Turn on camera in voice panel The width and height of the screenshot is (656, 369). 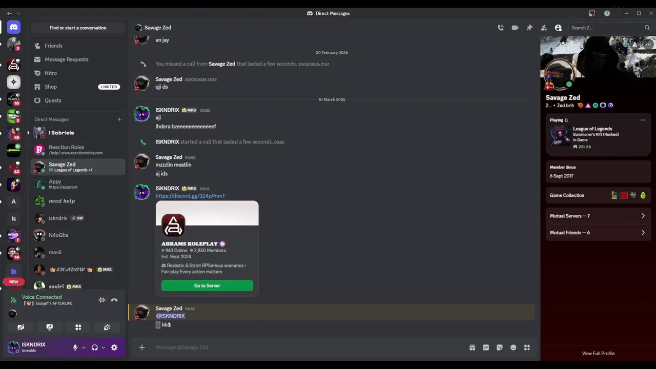(x=21, y=327)
